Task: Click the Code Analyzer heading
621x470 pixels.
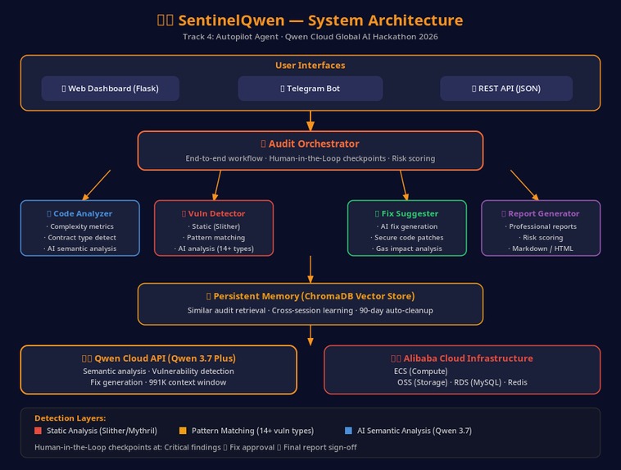Action: (x=79, y=213)
